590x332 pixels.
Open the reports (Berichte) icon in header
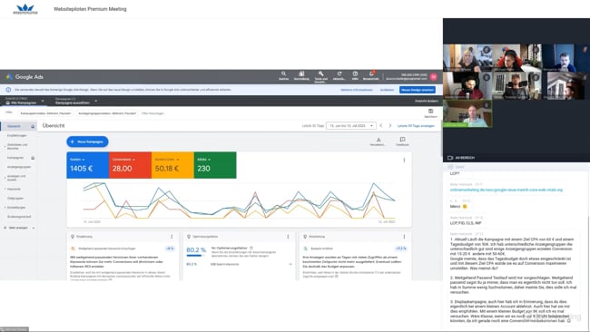click(301, 73)
